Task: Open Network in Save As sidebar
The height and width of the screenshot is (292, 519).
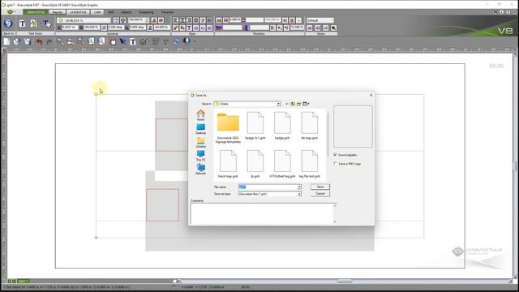Action: coord(200,170)
